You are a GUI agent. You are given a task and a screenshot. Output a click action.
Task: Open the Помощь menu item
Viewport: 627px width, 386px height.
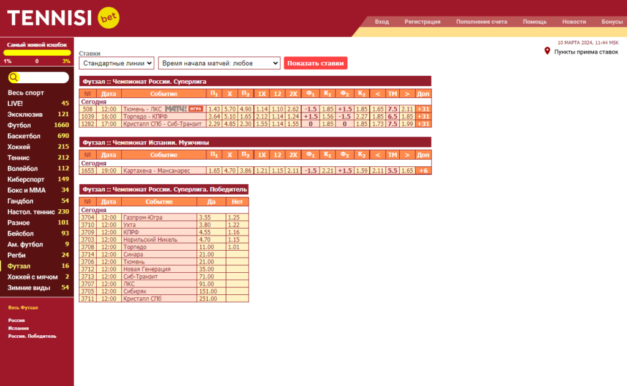[535, 21]
